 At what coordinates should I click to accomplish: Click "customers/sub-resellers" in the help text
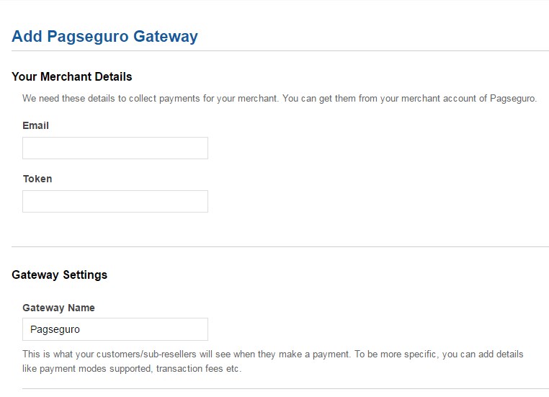(134, 354)
